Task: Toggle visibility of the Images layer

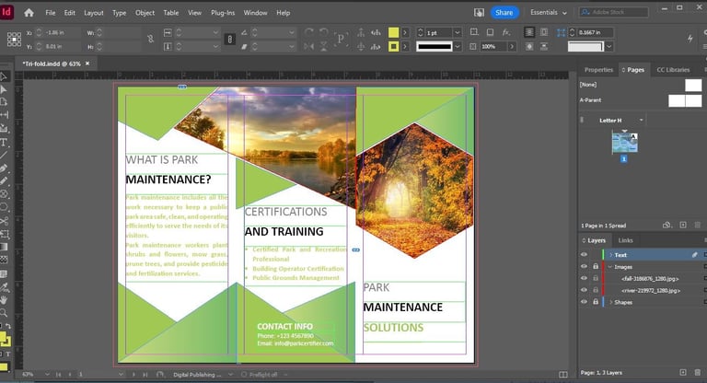Action: tap(584, 266)
